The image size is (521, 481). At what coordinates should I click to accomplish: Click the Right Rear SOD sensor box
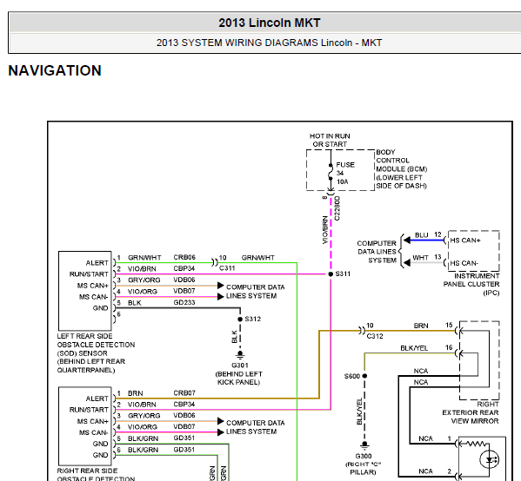85,426
